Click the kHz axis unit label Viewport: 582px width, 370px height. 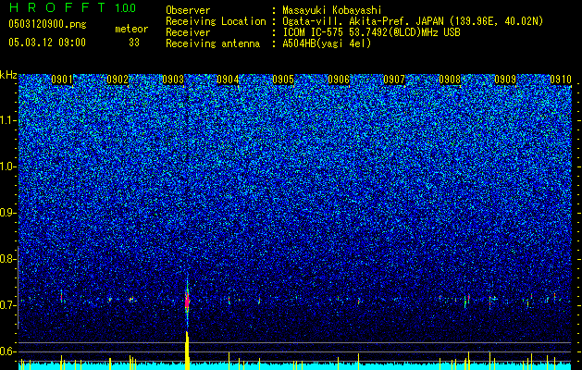[x=8, y=76]
